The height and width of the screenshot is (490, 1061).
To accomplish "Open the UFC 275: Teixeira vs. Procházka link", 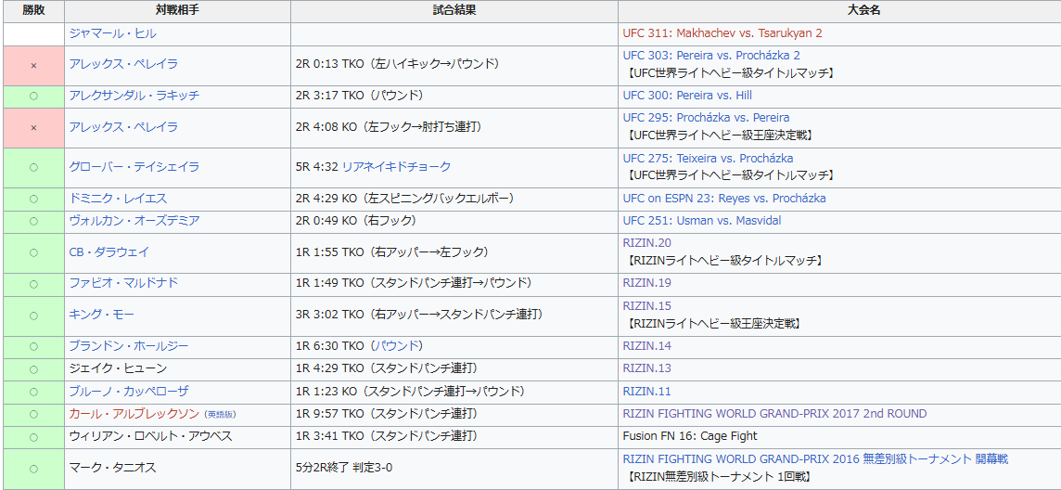I will [708, 159].
